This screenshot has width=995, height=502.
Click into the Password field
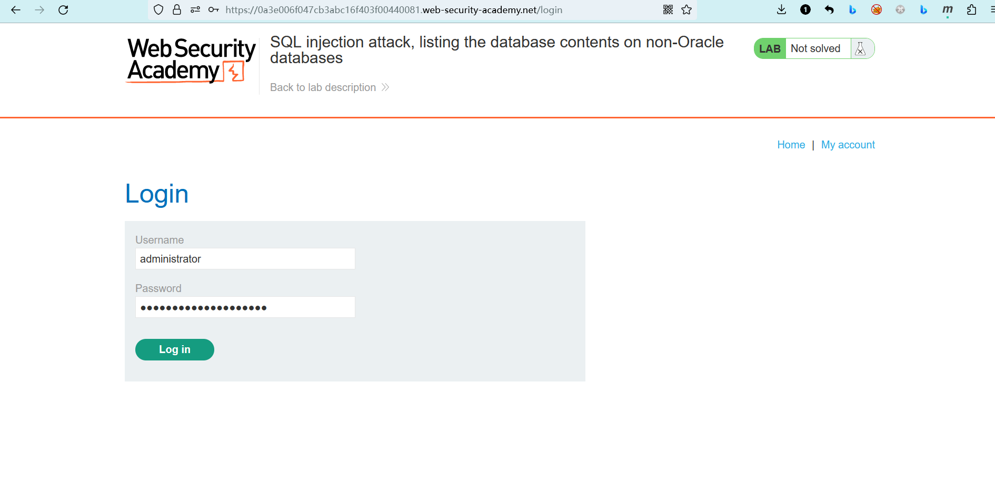tap(245, 307)
